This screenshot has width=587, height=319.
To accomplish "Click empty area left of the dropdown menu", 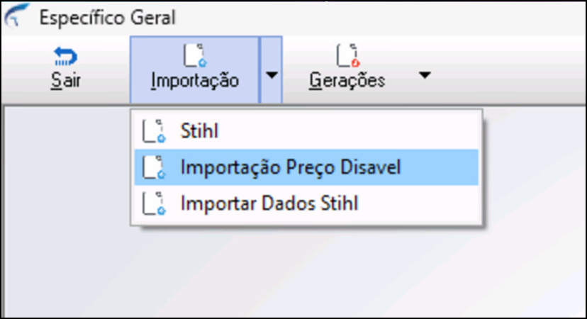I will click(x=67, y=169).
